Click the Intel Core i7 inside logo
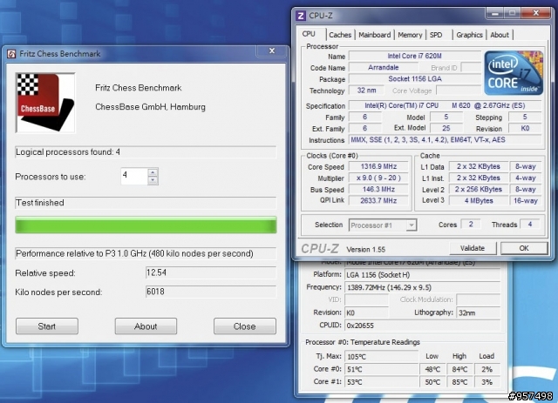Viewport: 558px width, 403px height. pyautogui.click(x=514, y=72)
